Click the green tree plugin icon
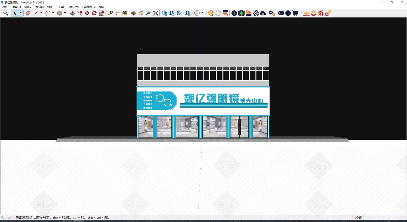The image size is (407, 222). point(241,13)
